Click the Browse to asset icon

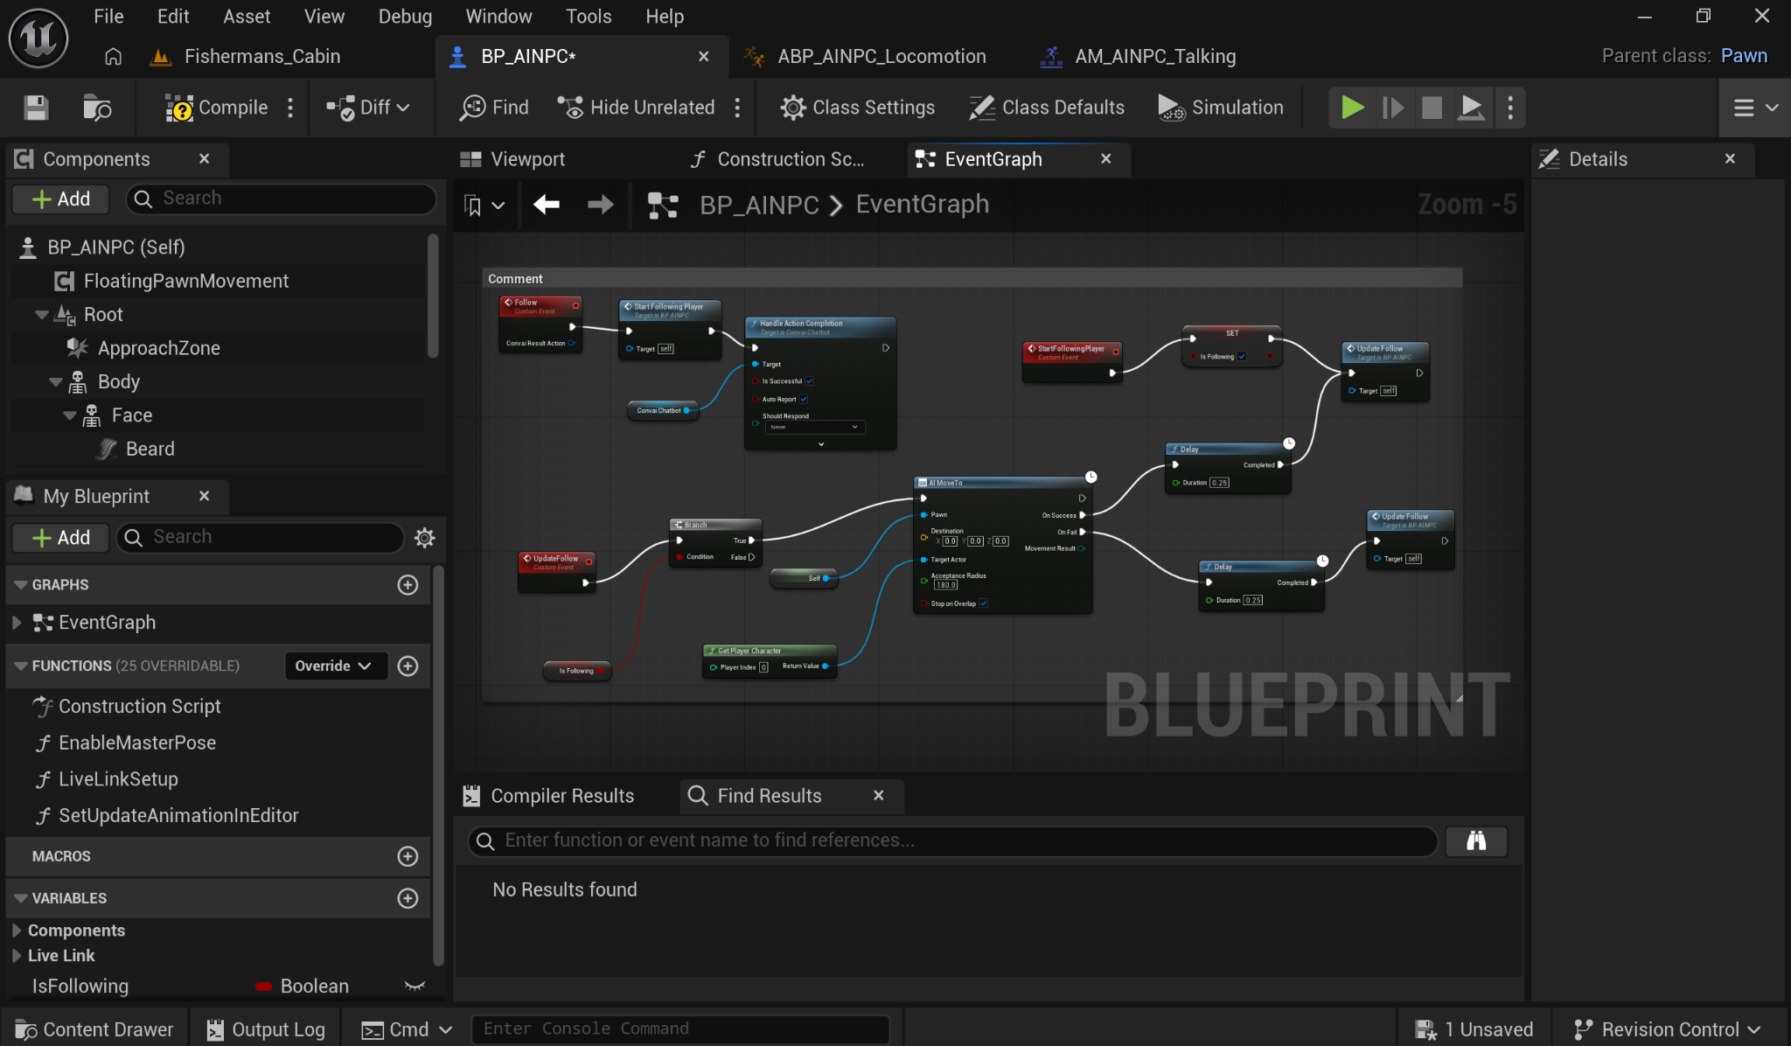[x=97, y=108]
